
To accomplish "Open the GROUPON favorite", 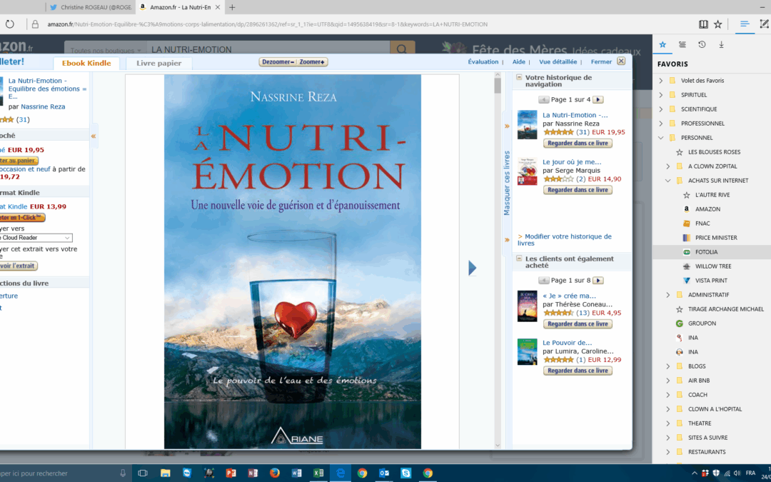I will point(702,323).
